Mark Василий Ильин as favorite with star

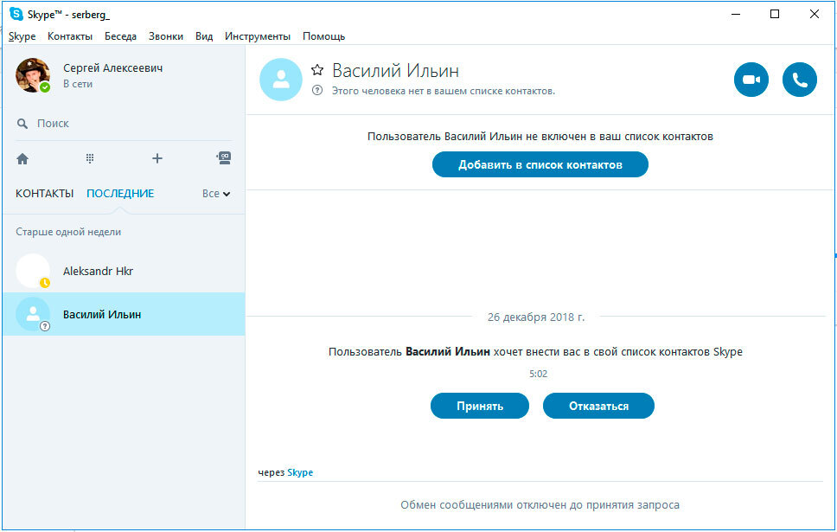click(x=317, y=70)
